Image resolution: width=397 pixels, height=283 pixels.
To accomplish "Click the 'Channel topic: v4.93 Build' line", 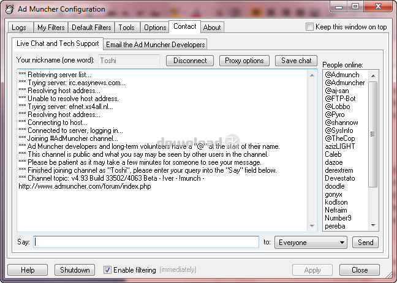I will (x=112, y=178).
